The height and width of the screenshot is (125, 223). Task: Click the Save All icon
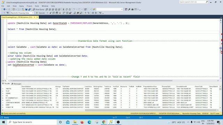pyautogui.click(x=29, y=9)
